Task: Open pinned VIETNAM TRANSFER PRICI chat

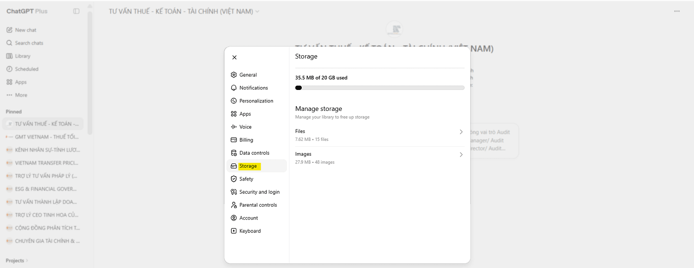Action: (x=43, y=163)
